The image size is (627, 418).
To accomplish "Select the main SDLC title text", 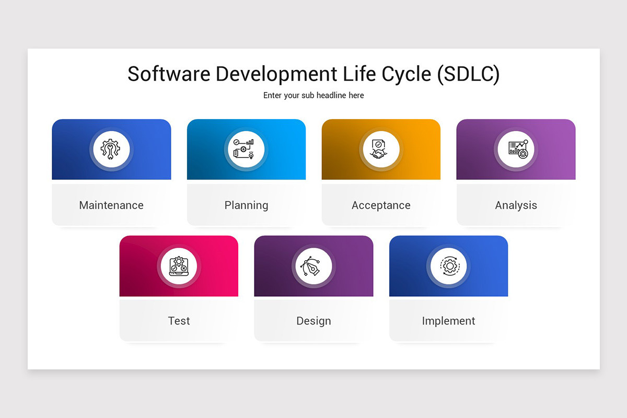I will (x=313, y=74).
